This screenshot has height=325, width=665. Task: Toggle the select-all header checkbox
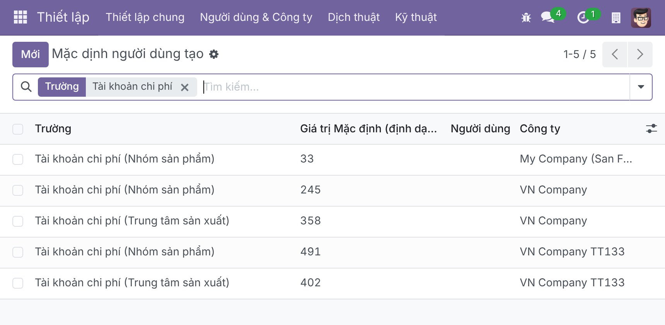click(18, 129)
